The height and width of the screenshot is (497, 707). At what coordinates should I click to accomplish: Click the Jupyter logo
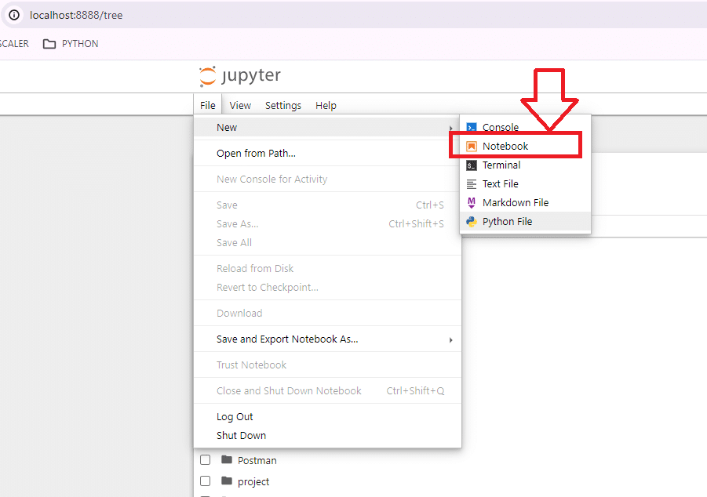(240, 76)
